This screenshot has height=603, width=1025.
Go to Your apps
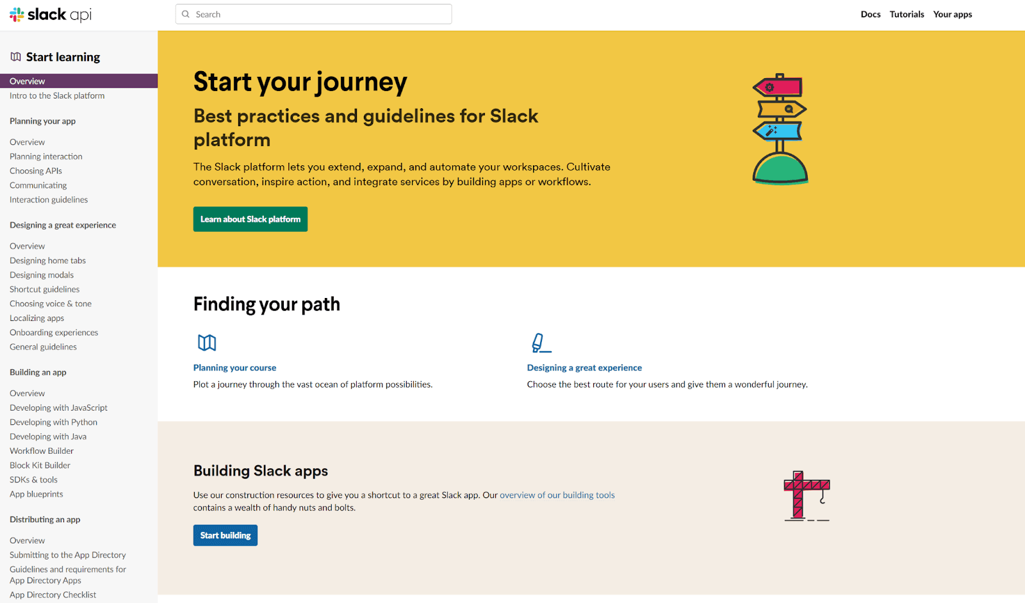pyautogui.click(x=952, y=14)
